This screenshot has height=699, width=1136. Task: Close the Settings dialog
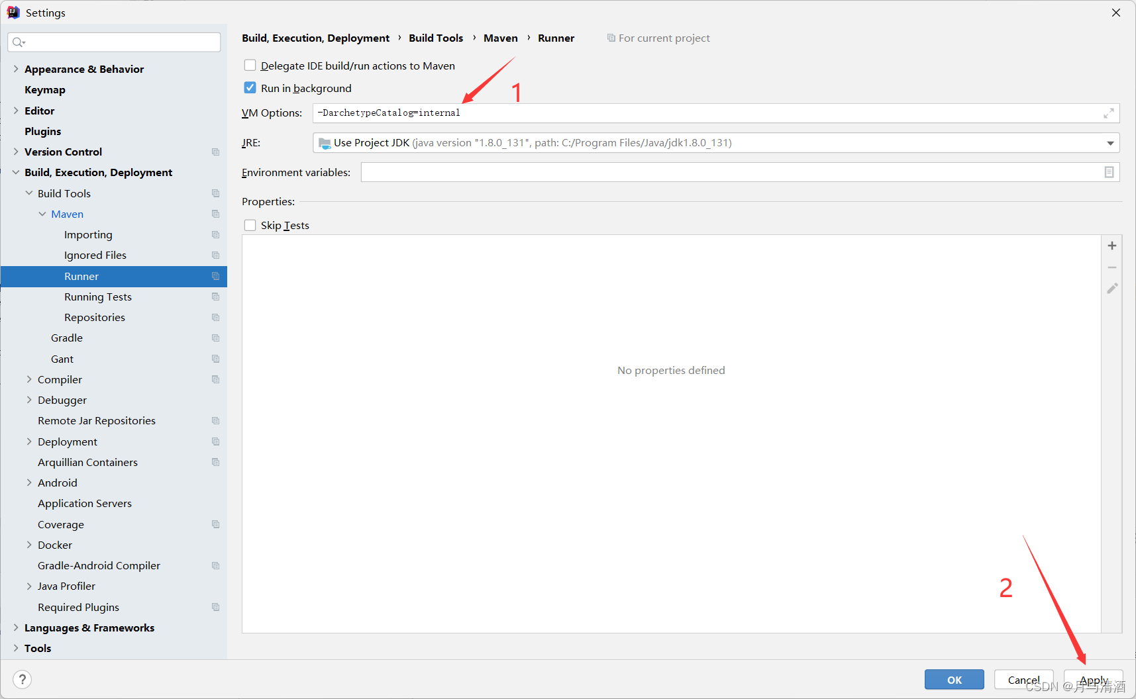[x=1116, y=13]
